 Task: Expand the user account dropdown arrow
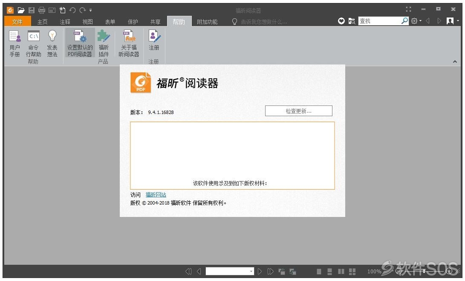pos(458,21)
